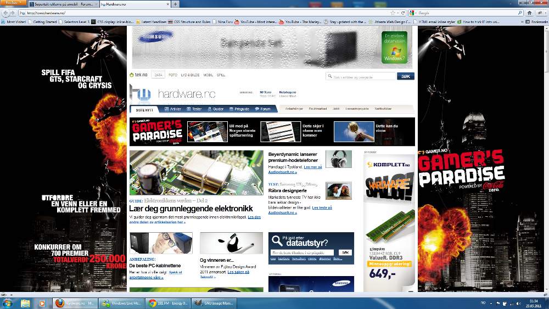The height and width of the screenshot is (309, 549).
Task: Select the FOTO section tab
Action: tap(172, 75)
